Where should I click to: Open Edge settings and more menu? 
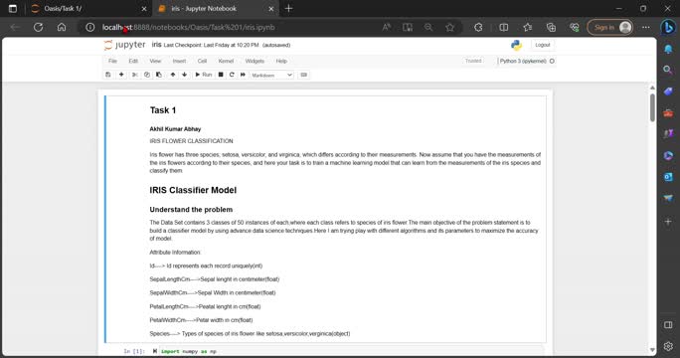coord(646,27)
